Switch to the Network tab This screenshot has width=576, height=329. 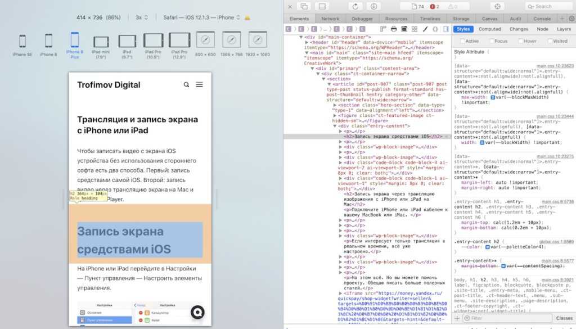(330, 19)
